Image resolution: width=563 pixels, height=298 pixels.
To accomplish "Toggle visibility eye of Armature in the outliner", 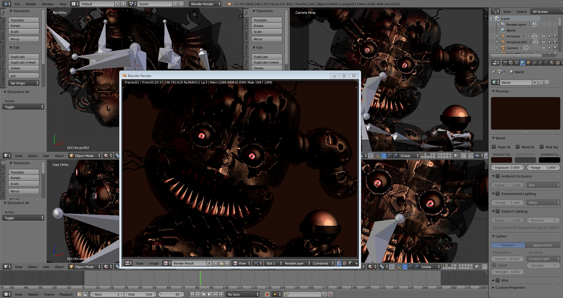I will click(x=543, y=36).
